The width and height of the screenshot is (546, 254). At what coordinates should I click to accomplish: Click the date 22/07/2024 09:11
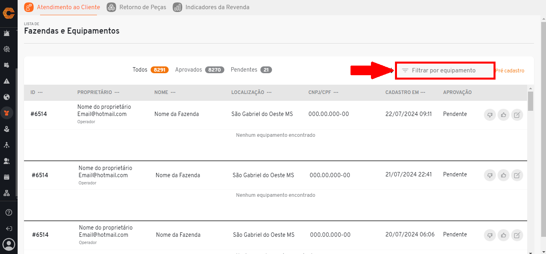tap(409, 114)
